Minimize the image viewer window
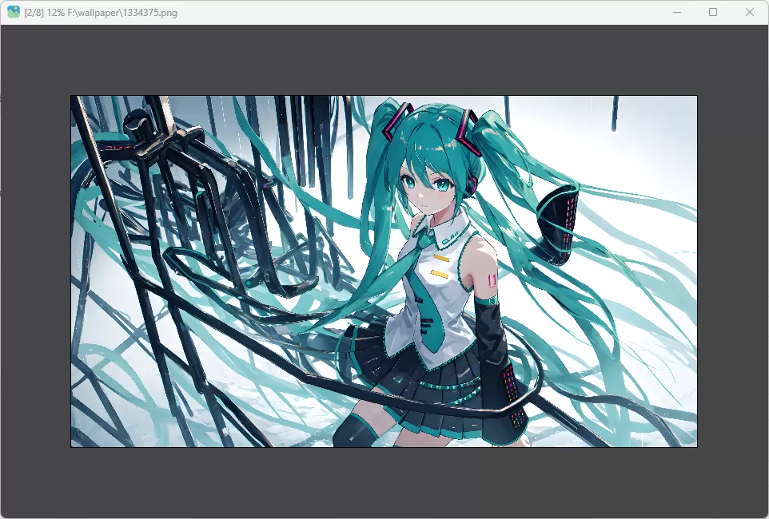Image resolution: width=769 pixels, height=519 pixels. (x=677, y=12)
